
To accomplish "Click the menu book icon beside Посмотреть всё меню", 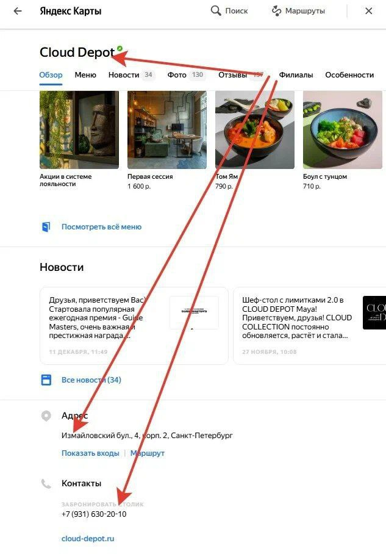I will 46,227.
